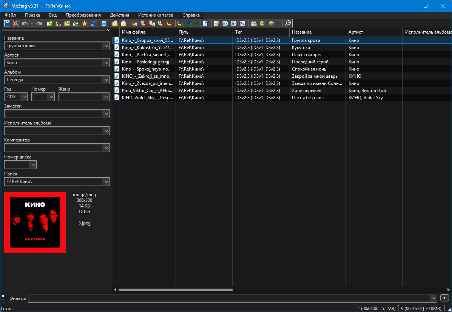Click into the Фильтр input field
Viewport: 452px width, 312px height.
coord(229,298)
